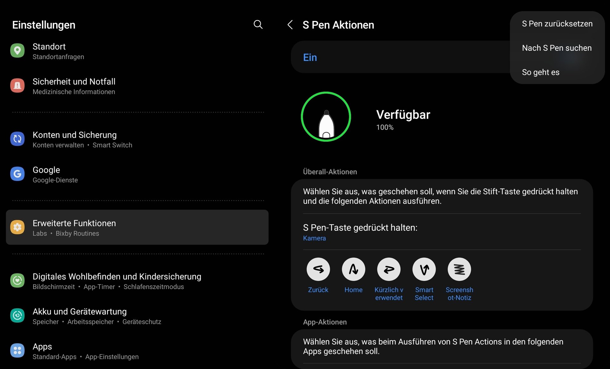Tap the Verfügbar status text

pos(403,115)
